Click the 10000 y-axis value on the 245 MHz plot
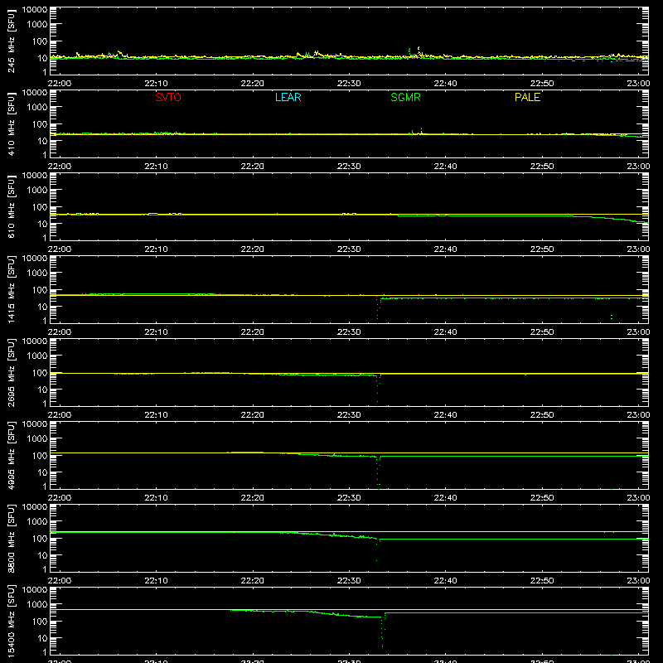The image size is (663, 663). [x=35, y=10]
